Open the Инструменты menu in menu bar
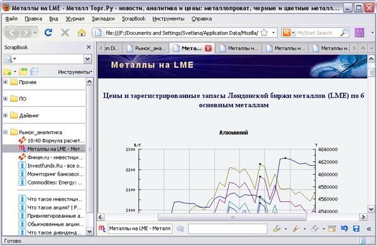Screen dimensions: 377x246 (168, 19)
